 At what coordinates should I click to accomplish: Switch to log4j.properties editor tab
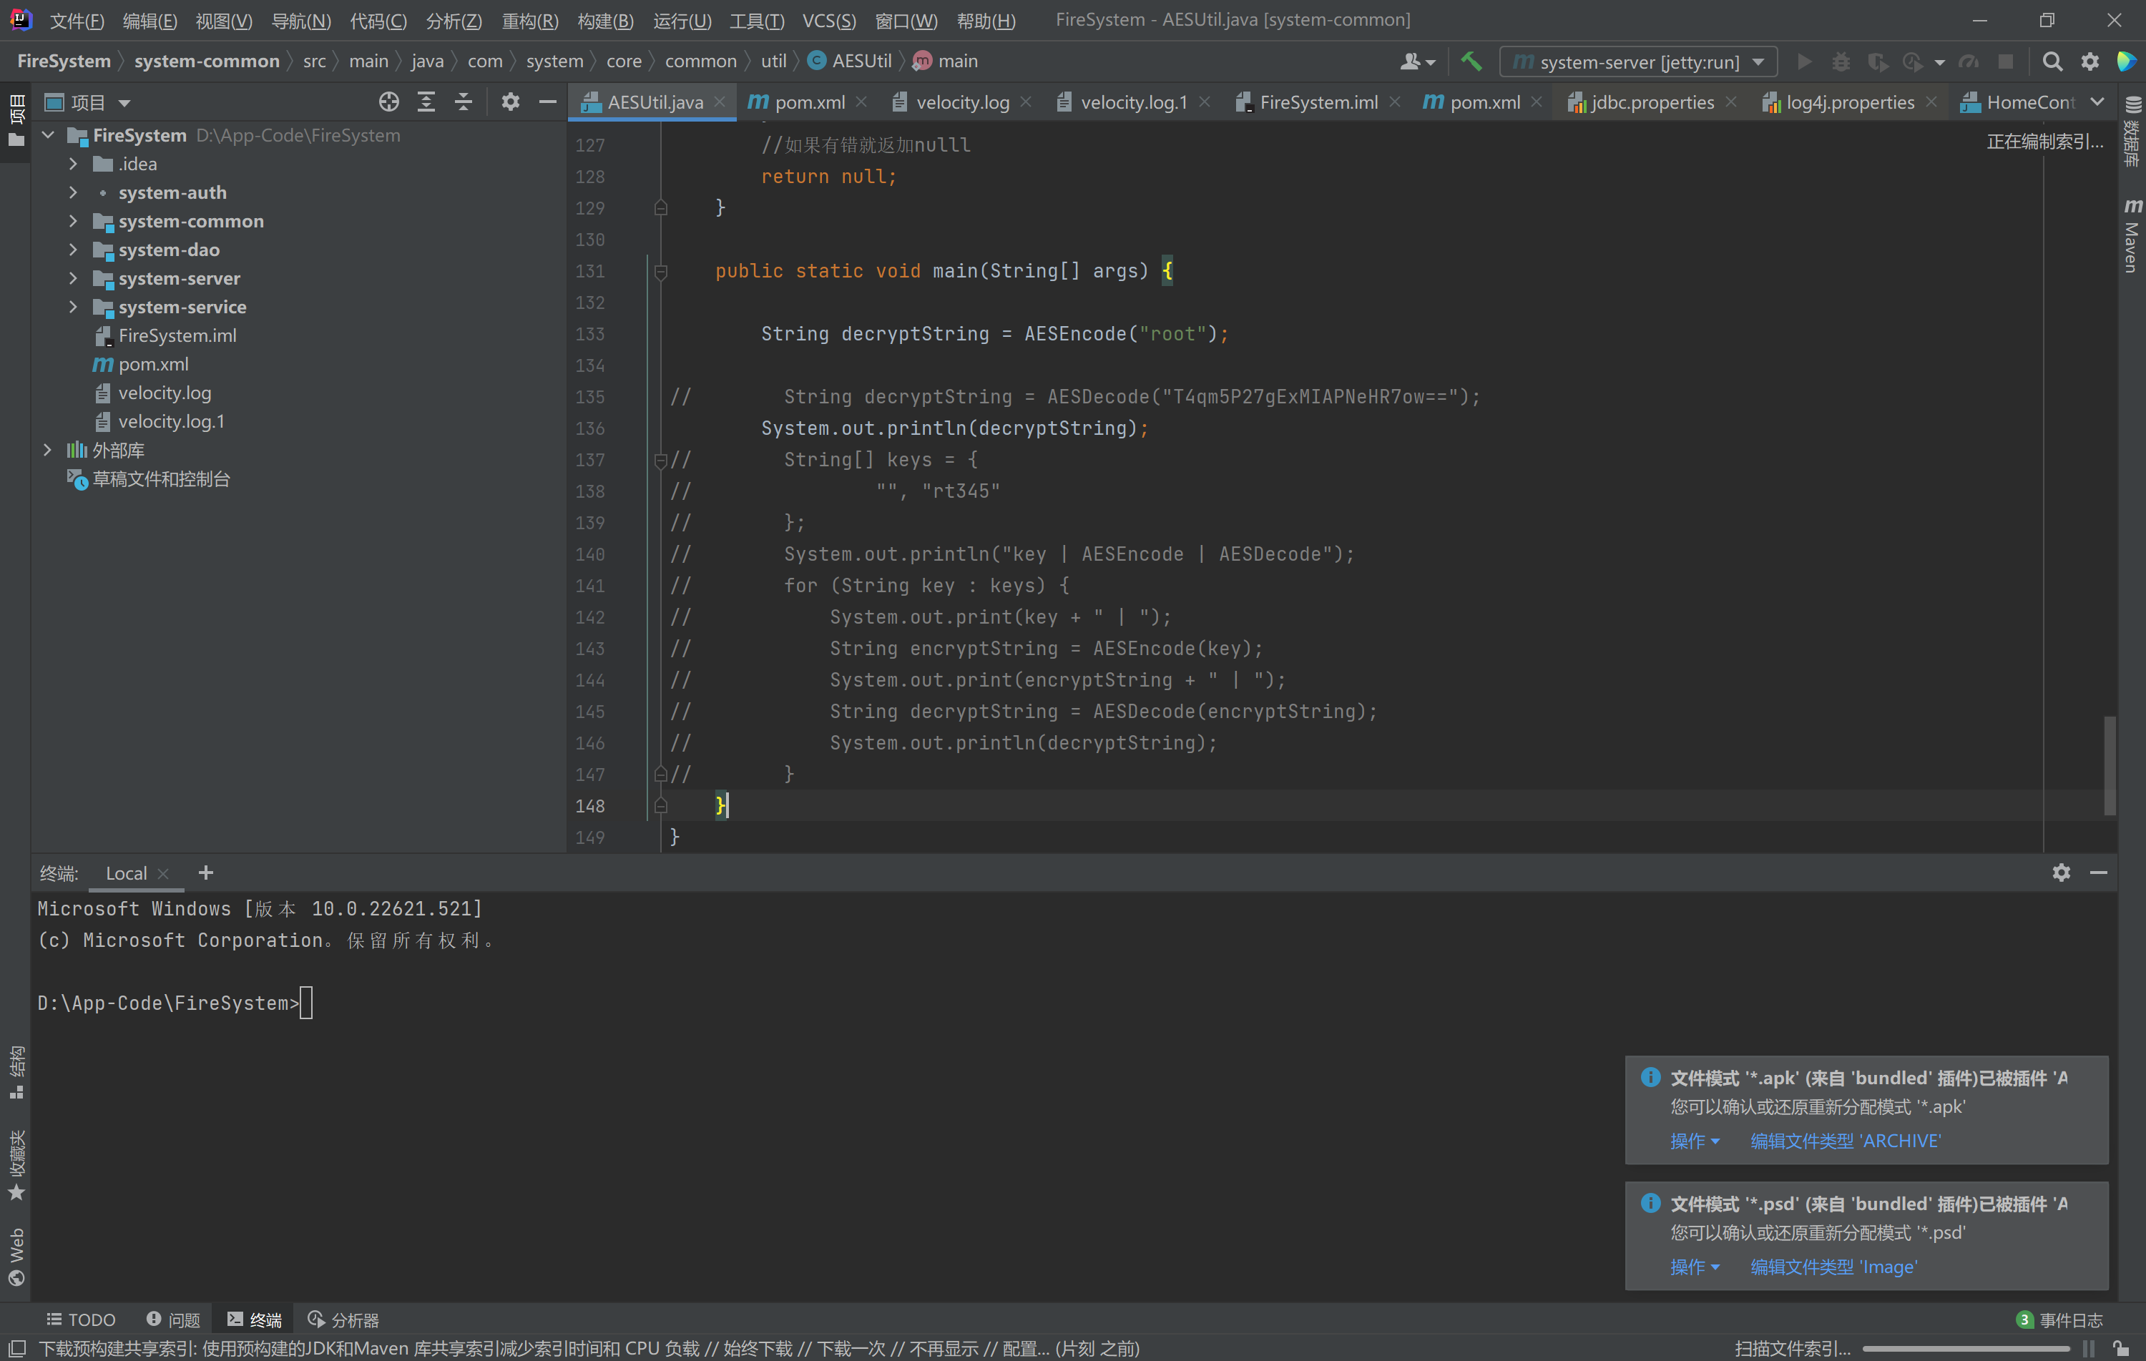coord(1850,102)
